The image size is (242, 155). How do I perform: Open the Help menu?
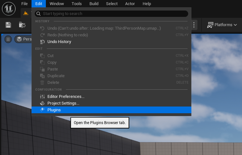(x=147, y=4)
